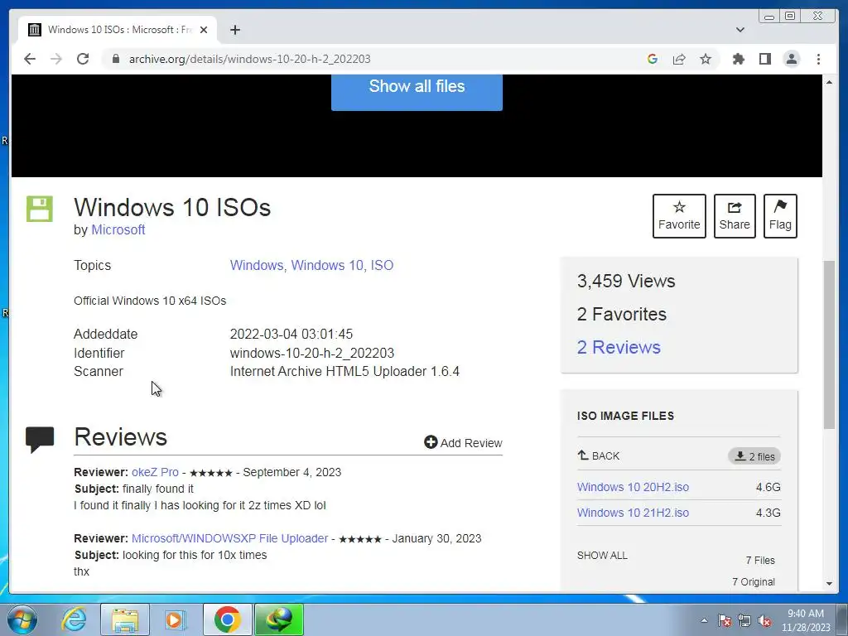This screenshot has height=636, width=848.
Task: Click the Internet Download Manager taskbar icon
Action: click(279, 619)
